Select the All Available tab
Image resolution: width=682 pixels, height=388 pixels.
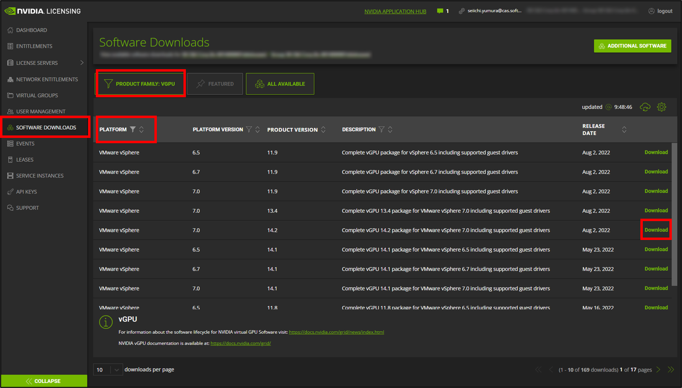coord(280,84)
